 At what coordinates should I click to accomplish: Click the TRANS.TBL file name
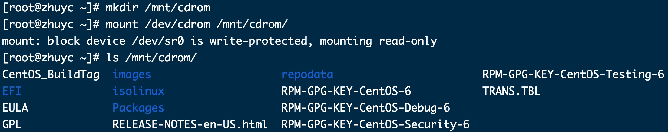(511, 91)
